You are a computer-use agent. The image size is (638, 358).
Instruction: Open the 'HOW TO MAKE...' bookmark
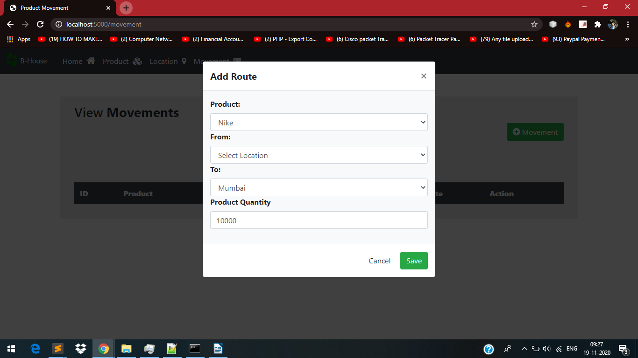point(70,39)
